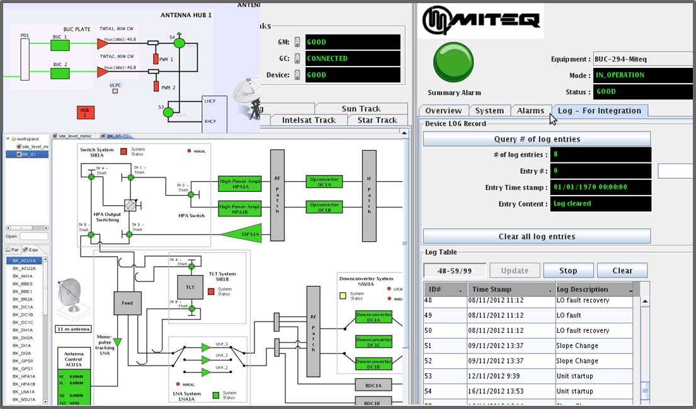Click the gray Feed block
This screenshot has height=409, width=696.
[x=127, y=303]
